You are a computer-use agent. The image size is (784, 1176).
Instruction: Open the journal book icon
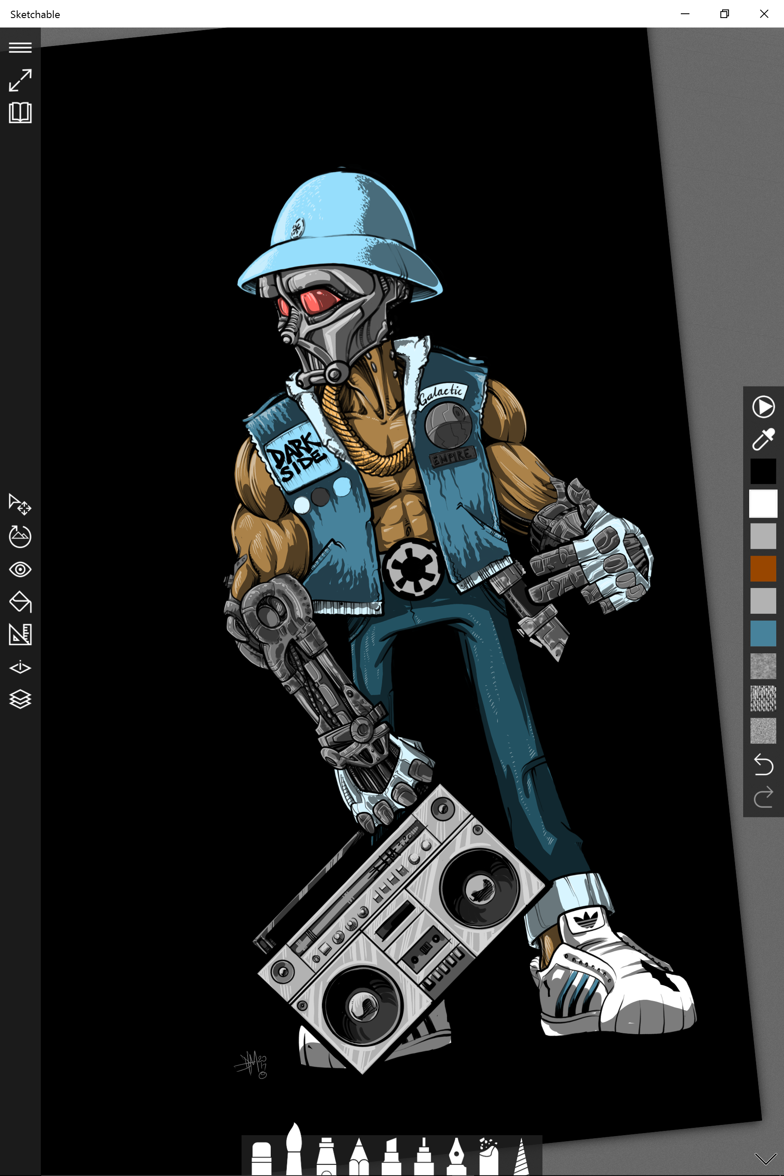(x=20, y=113)
